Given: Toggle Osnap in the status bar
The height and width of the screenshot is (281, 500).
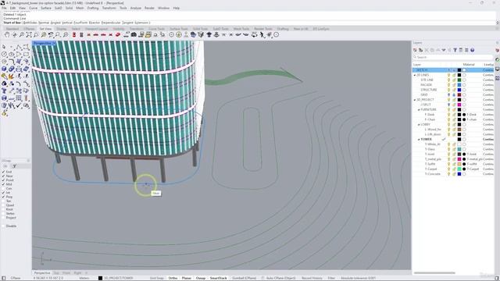Looking at the screenshot, I should (201, 278).
